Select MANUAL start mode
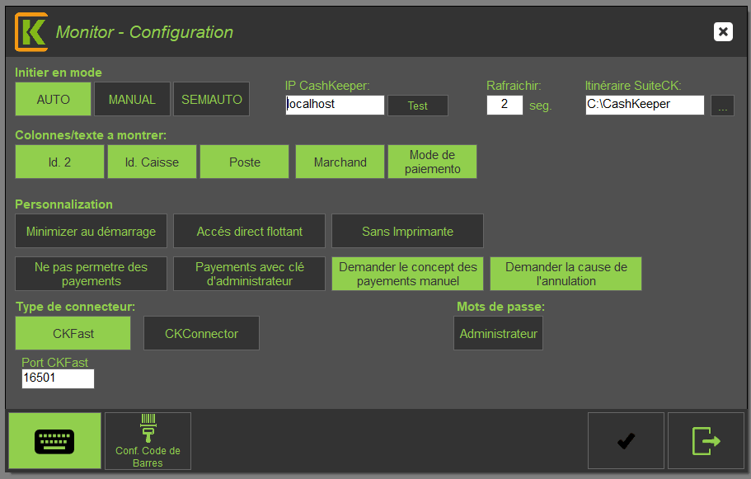 (132, 99)
